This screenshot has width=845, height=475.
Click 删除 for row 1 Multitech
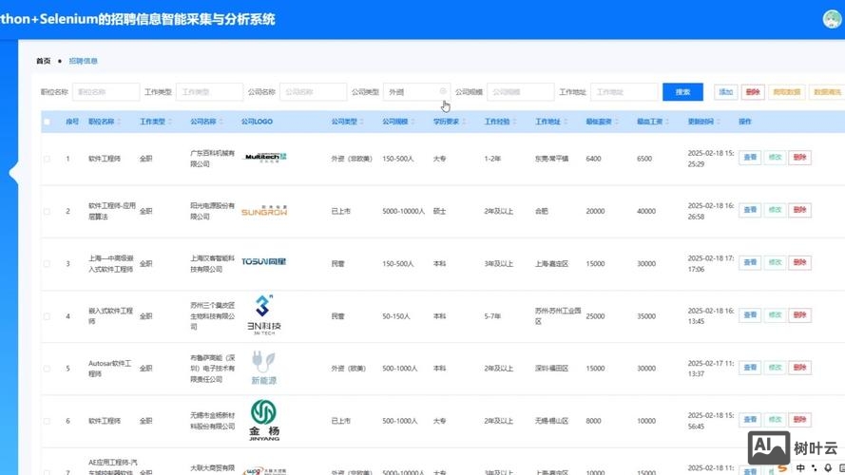[x=799, y=158]
